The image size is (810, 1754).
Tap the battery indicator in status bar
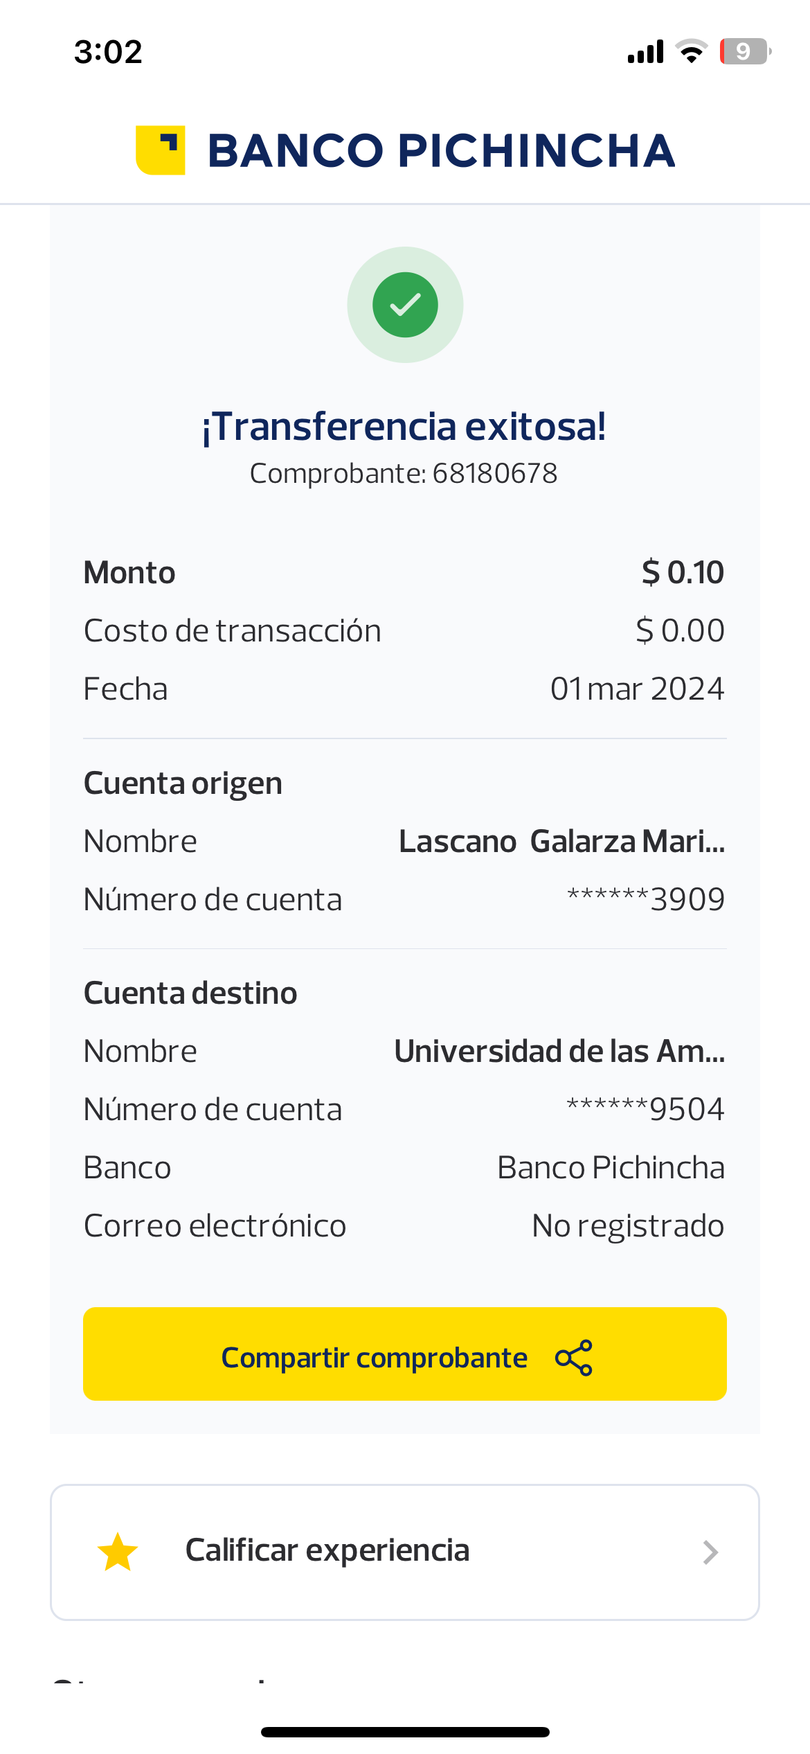(744, 51)
